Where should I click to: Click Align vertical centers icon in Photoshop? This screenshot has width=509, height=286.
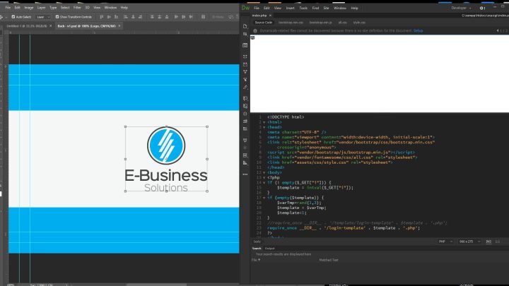pos(109,17)
